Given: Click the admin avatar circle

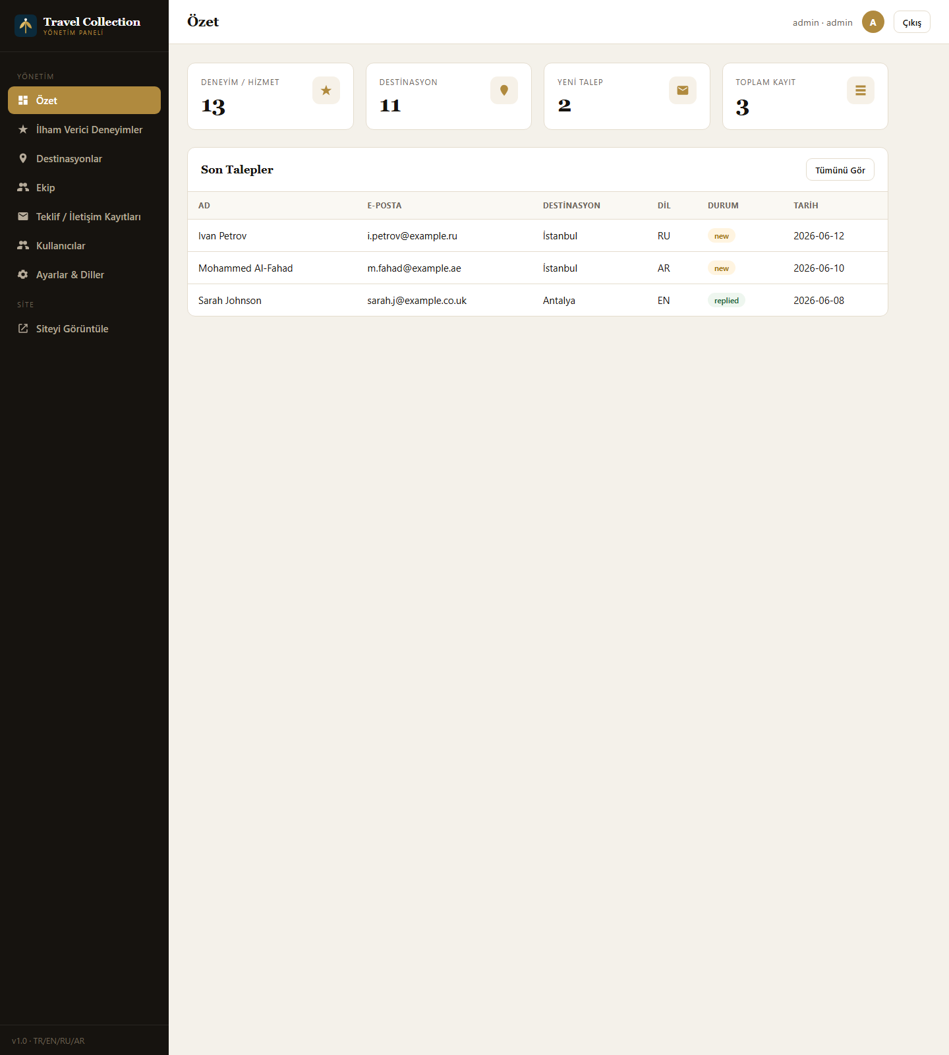Looking at the screenshot, I should point(873,22).
